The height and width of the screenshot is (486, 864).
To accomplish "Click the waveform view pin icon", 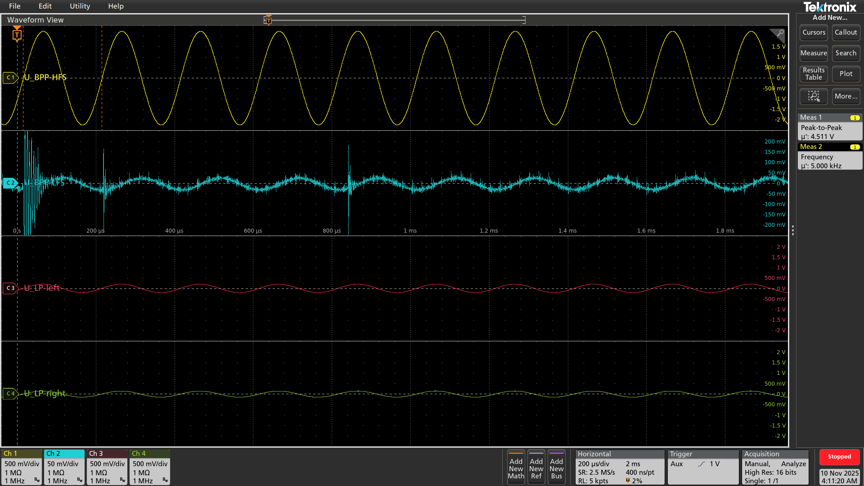I will (x=779, y=34).
